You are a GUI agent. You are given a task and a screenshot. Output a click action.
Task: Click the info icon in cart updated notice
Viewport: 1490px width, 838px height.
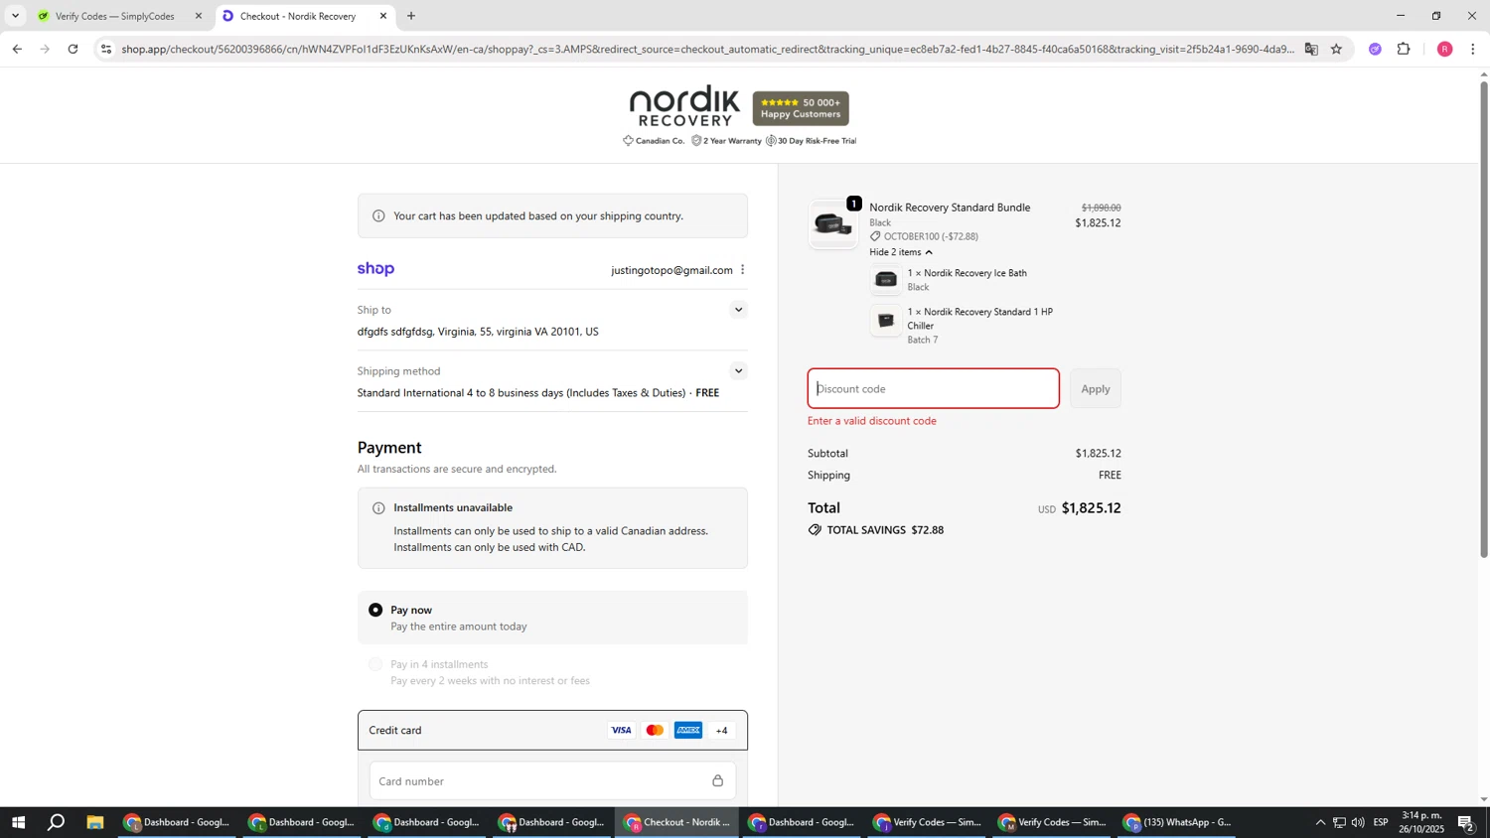(x=378, y=216)
